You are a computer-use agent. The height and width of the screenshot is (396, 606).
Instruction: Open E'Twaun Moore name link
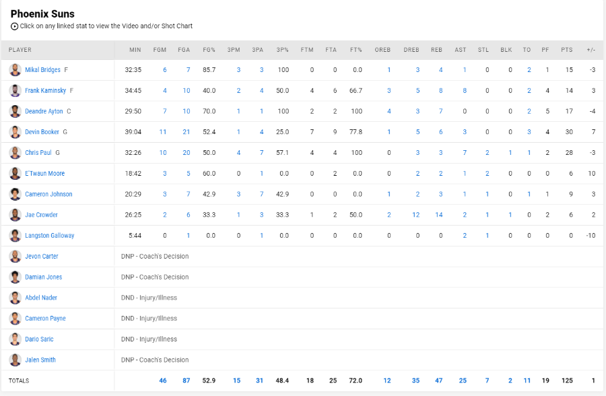45,173
